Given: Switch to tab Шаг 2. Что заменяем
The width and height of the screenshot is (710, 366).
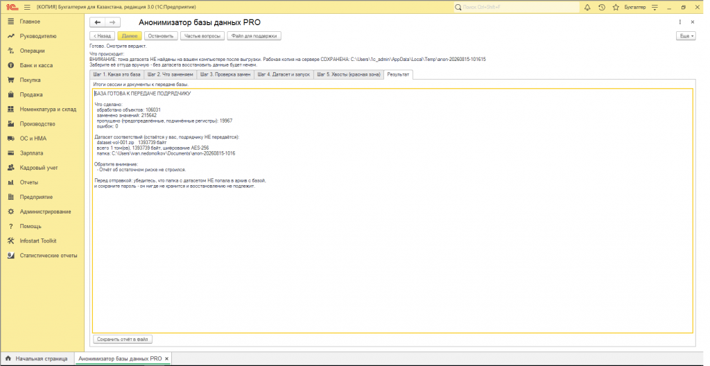Looking at the screenshot, I should (171, 74).
